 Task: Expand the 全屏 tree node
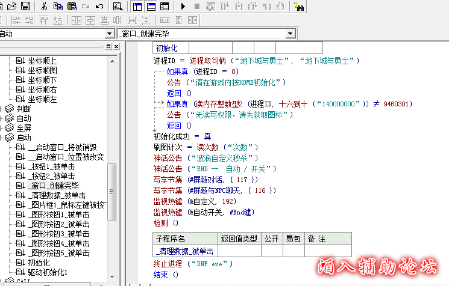coord(23,128)
